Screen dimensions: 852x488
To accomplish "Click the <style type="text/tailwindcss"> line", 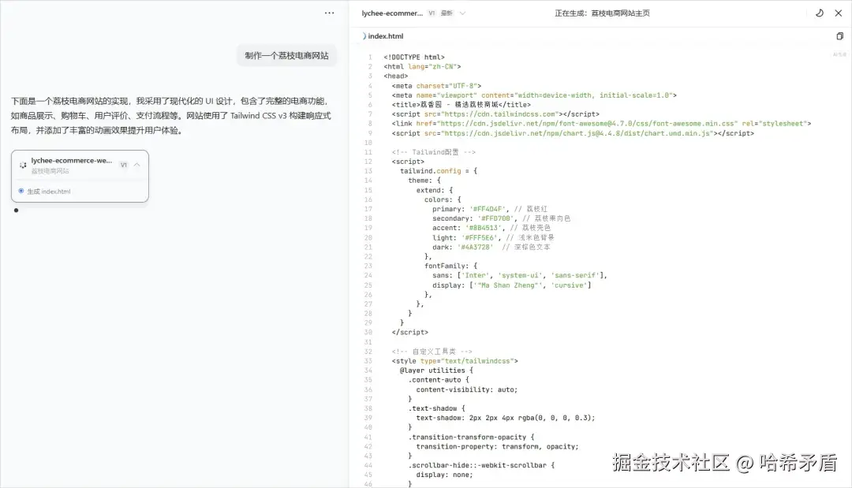I will [x=455, y=361].
